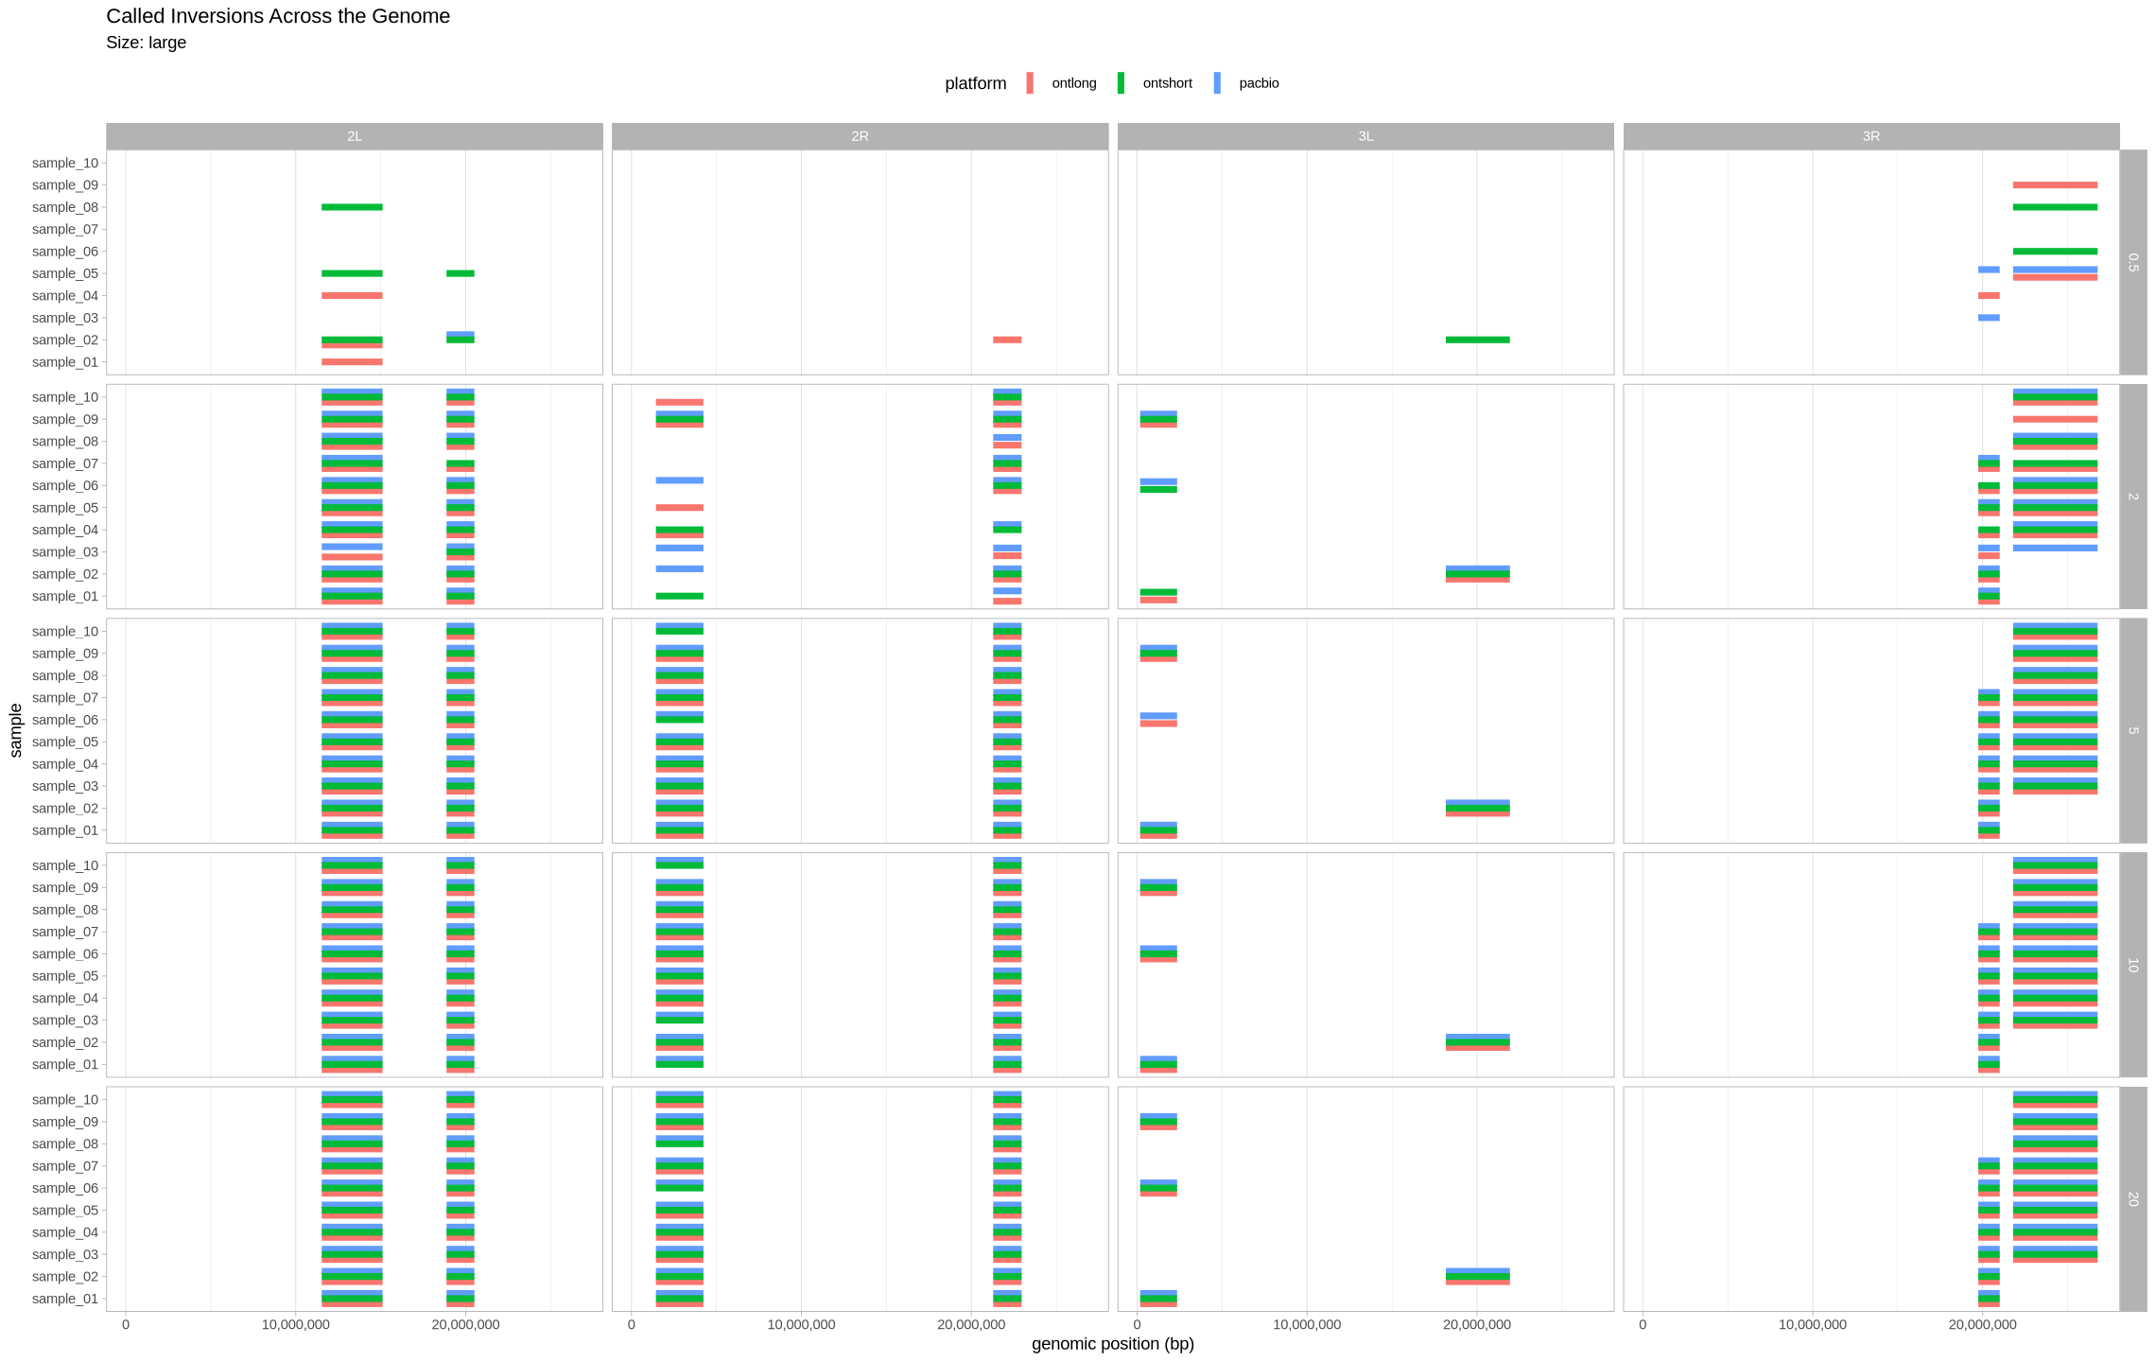Click the chart title 'Called Inversions Across the Genome'
Viewport: 2156px width, 1362px height.
(x=278, y=16)
